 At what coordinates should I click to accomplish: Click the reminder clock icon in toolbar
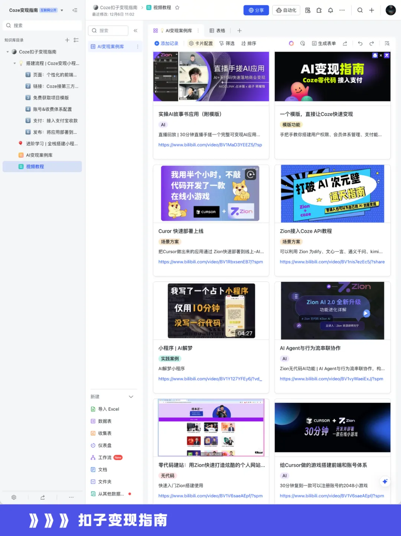coord(303,44)
